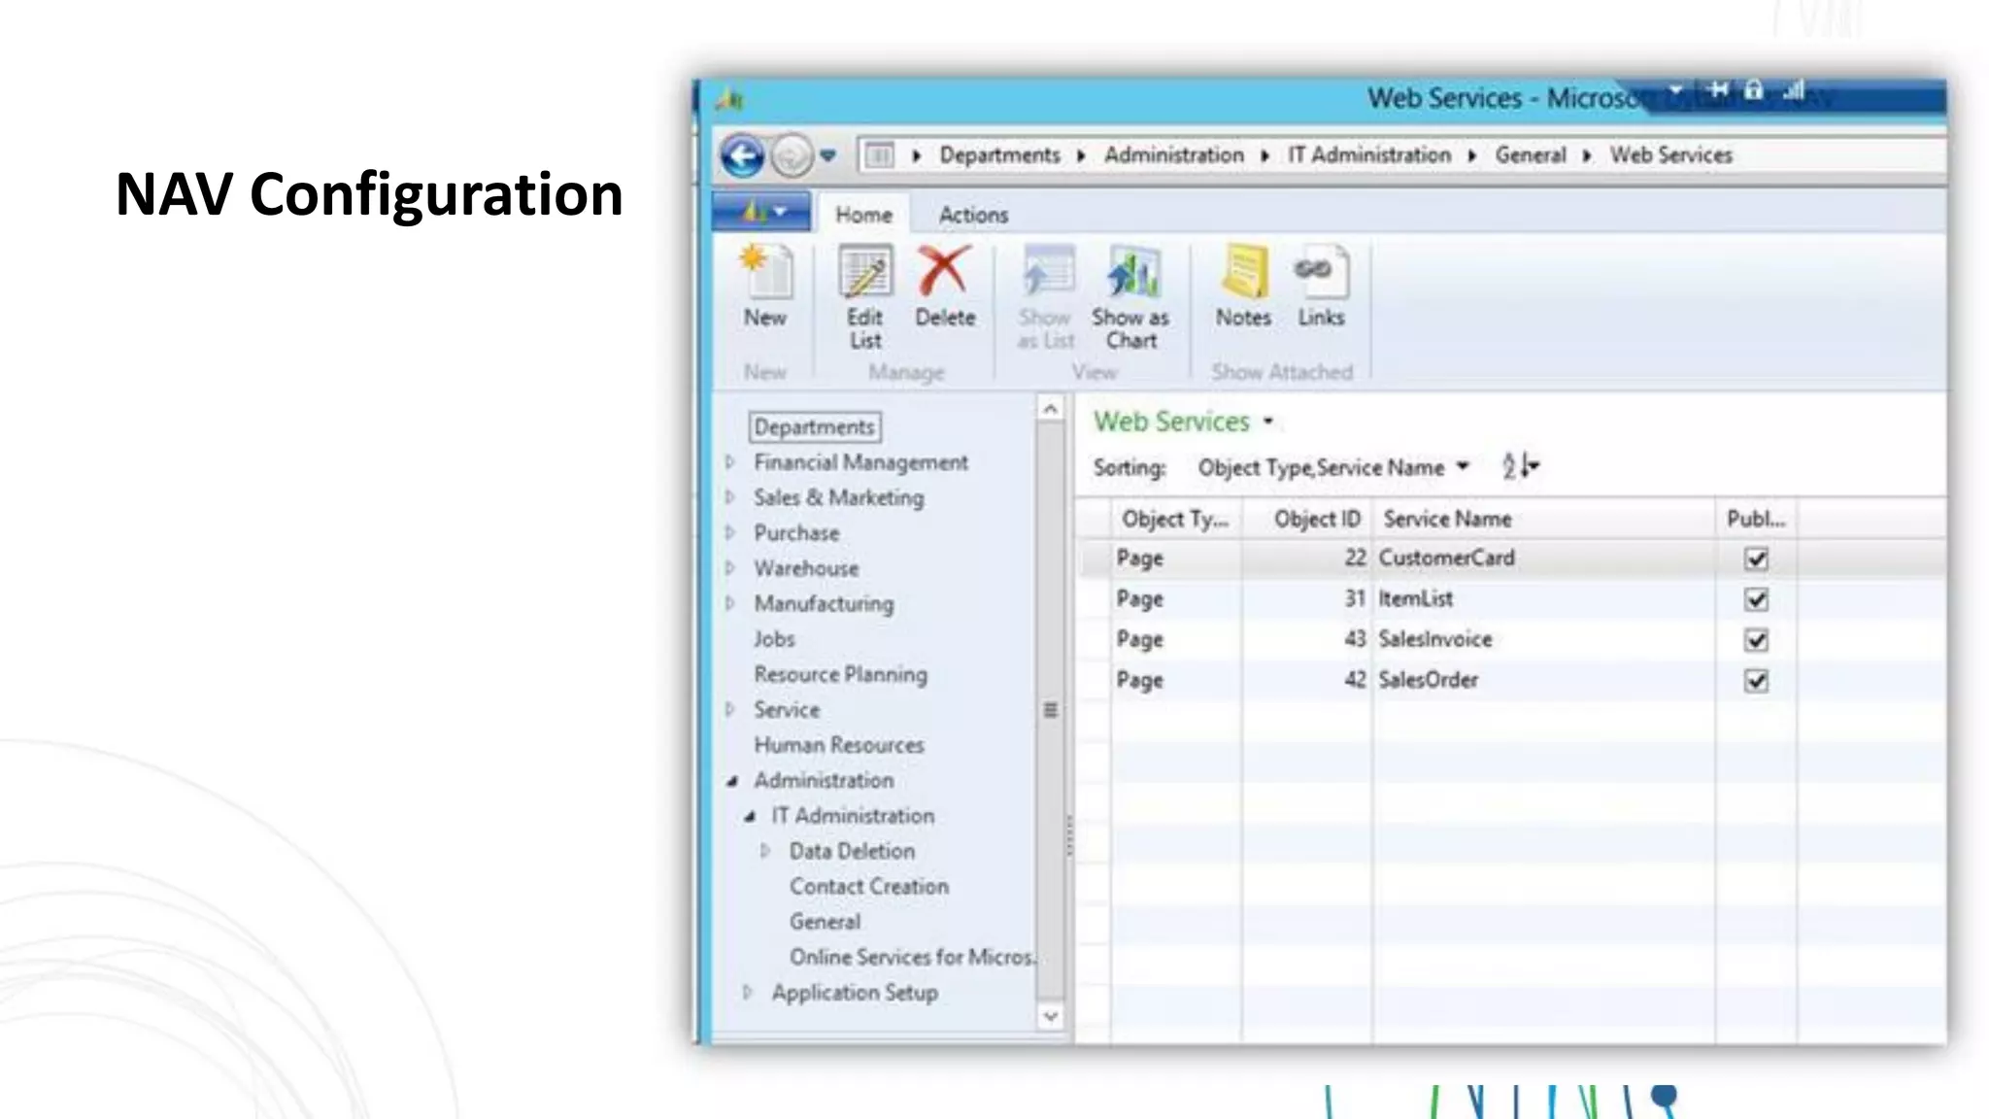Screen dimensions: 1989x1119
Task: Sort by the Object Type column header
Action: (1175, 520)
